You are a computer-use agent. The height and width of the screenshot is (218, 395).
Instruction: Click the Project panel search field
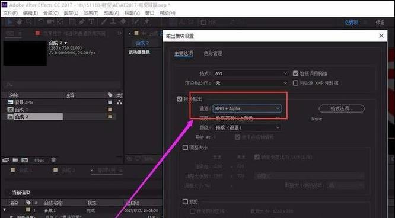point(62,85)
